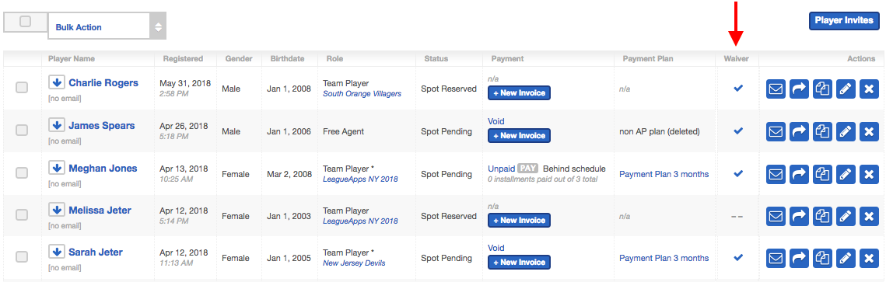Click the pencil edit icon for Melissa Jeter
This screenshot has height=282, width=886.
click(x=846, y=216)
